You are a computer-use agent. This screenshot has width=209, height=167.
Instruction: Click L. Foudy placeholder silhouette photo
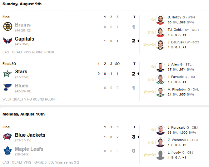(160, 155)
